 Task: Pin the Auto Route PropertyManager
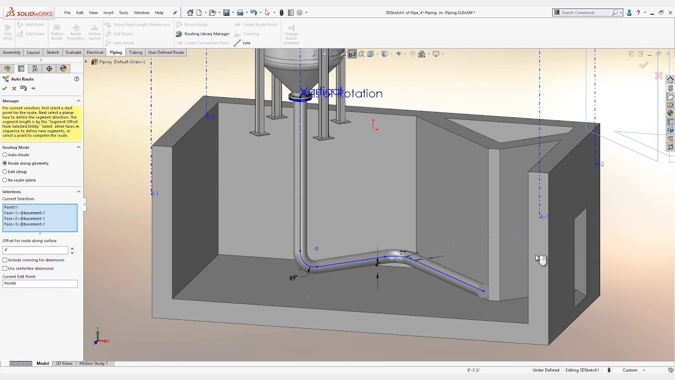pos(33,88)
